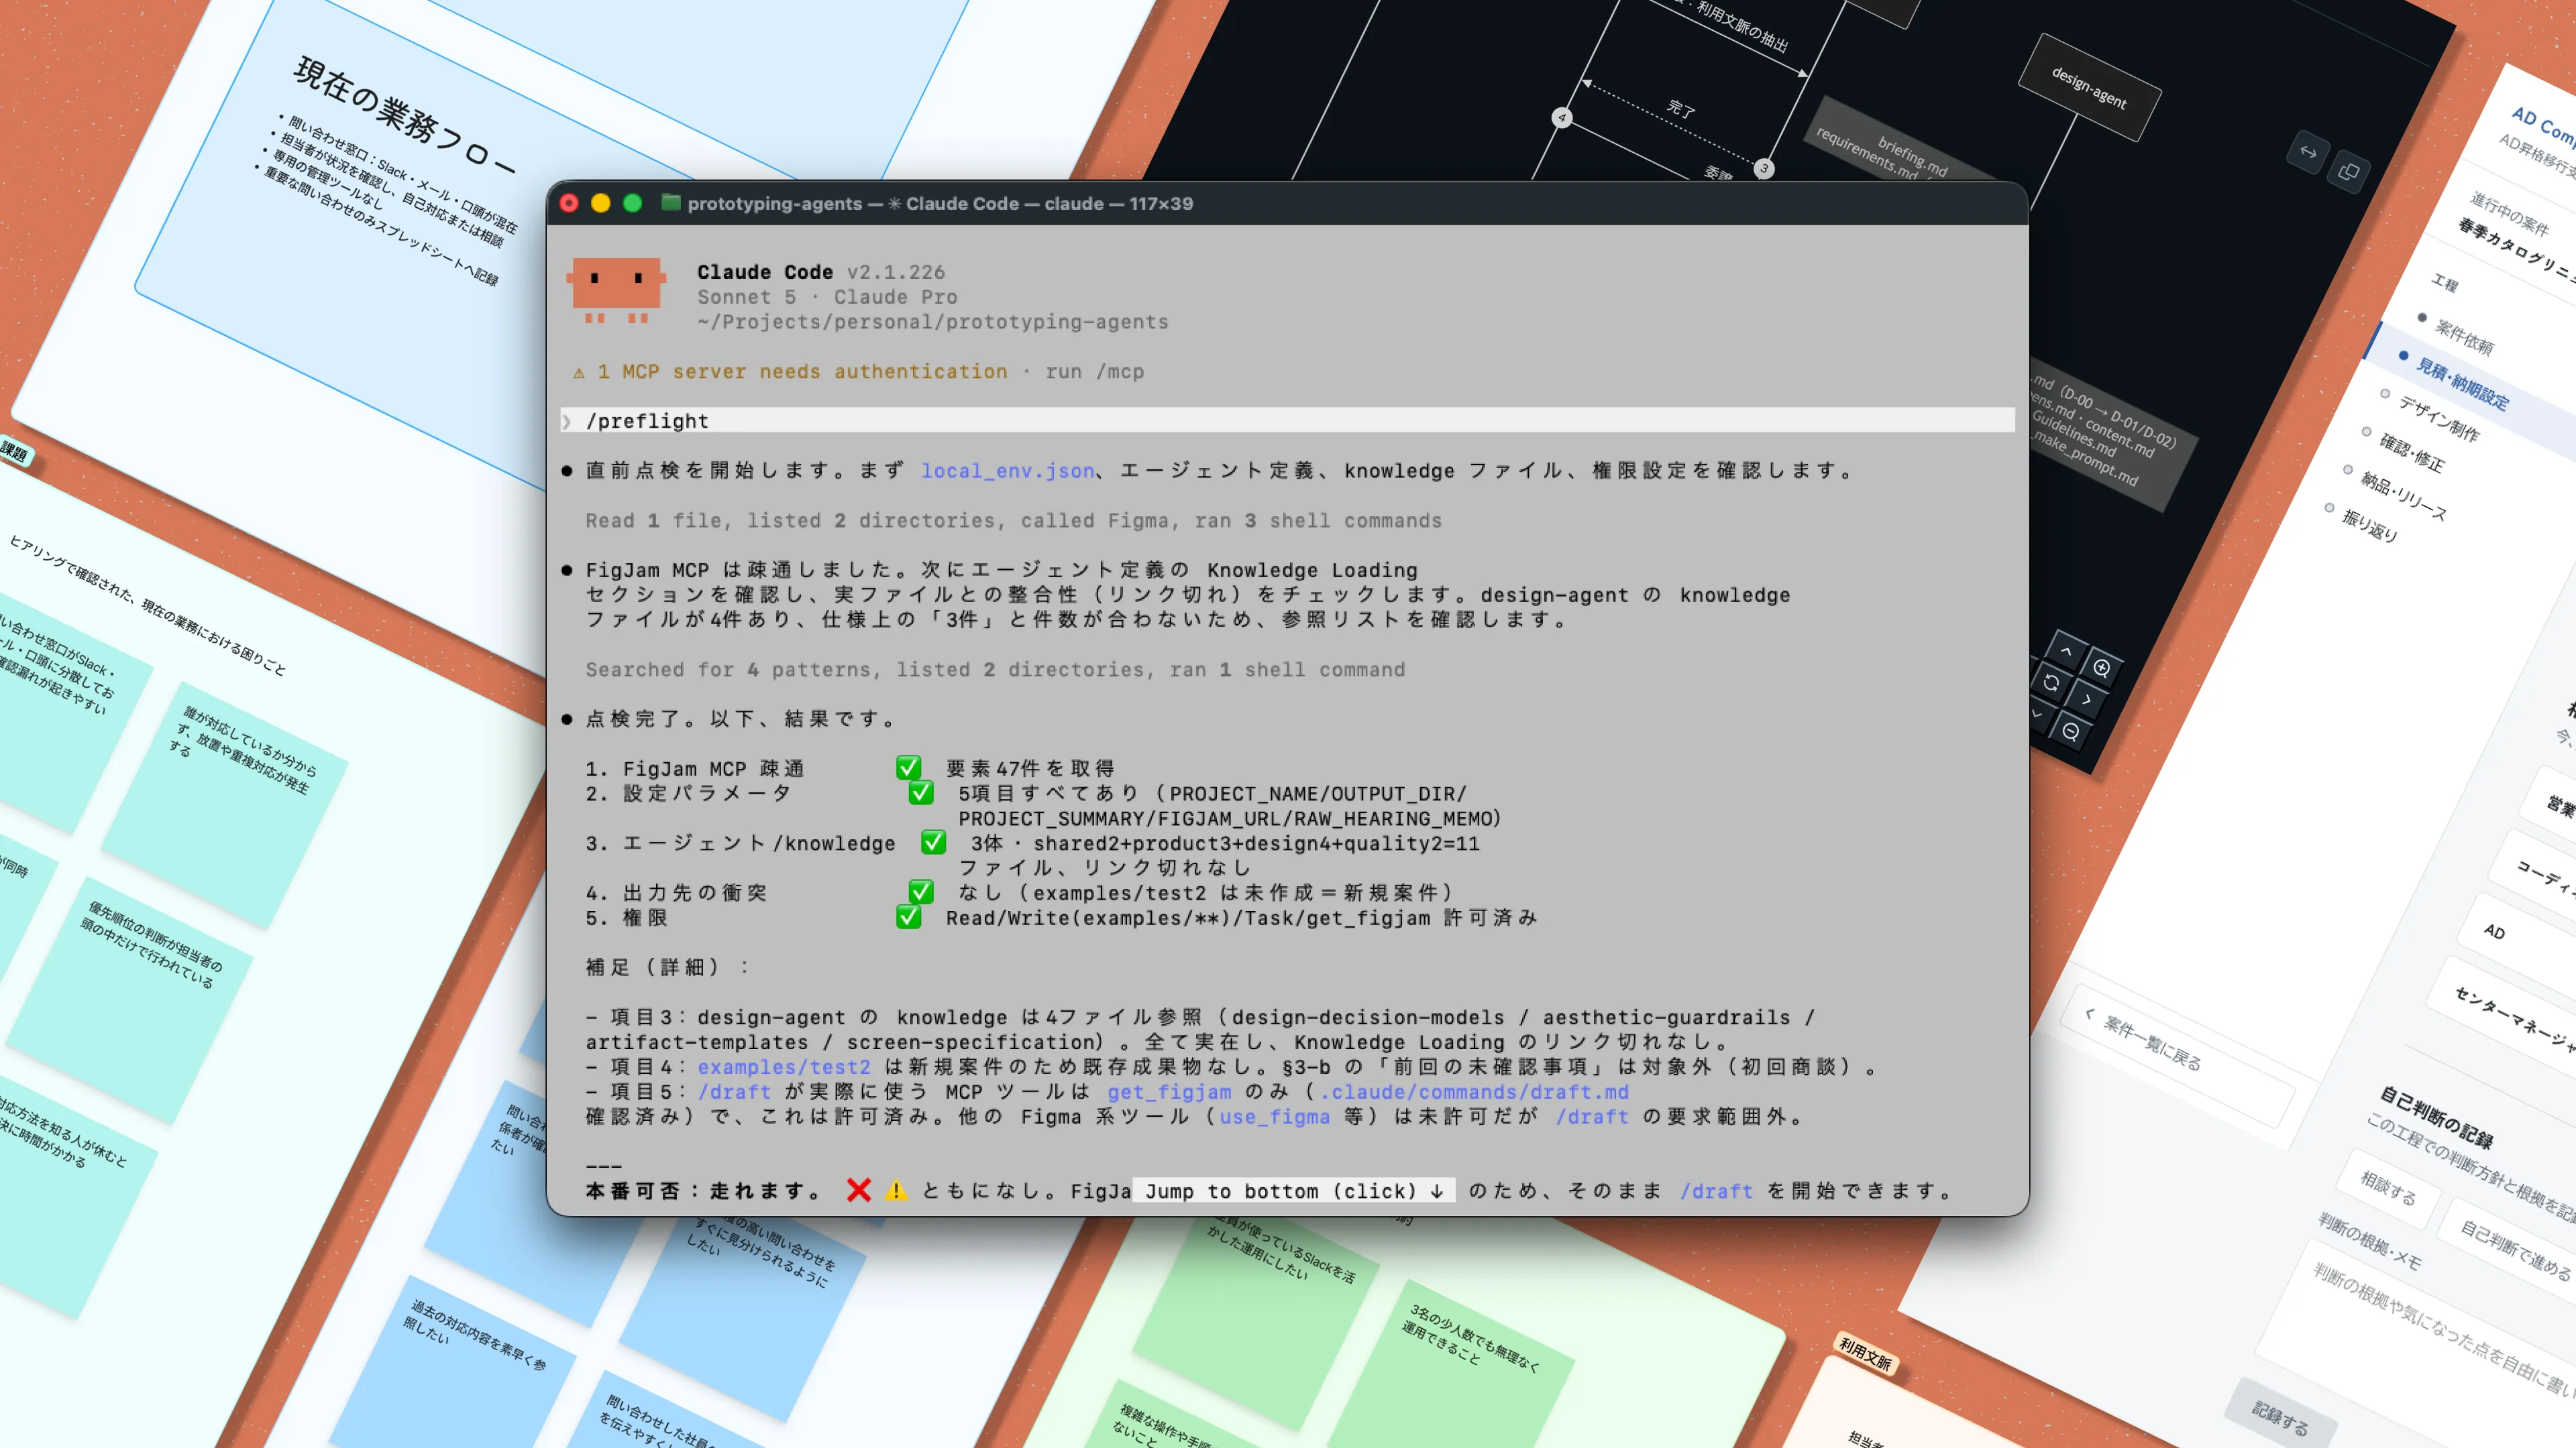The height and width of the screenshot is (1448, 2576).
Task: Click the yellow minimize button of terminal
Action: (601, 203)
